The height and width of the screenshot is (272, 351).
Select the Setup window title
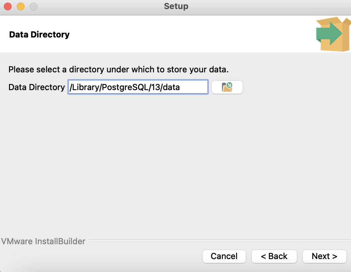(176, 6)
